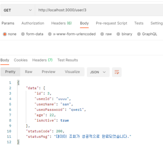Screen dimensions: 163x149
Task: Click the "isActive" key name
Action: [x=45, y=121]
